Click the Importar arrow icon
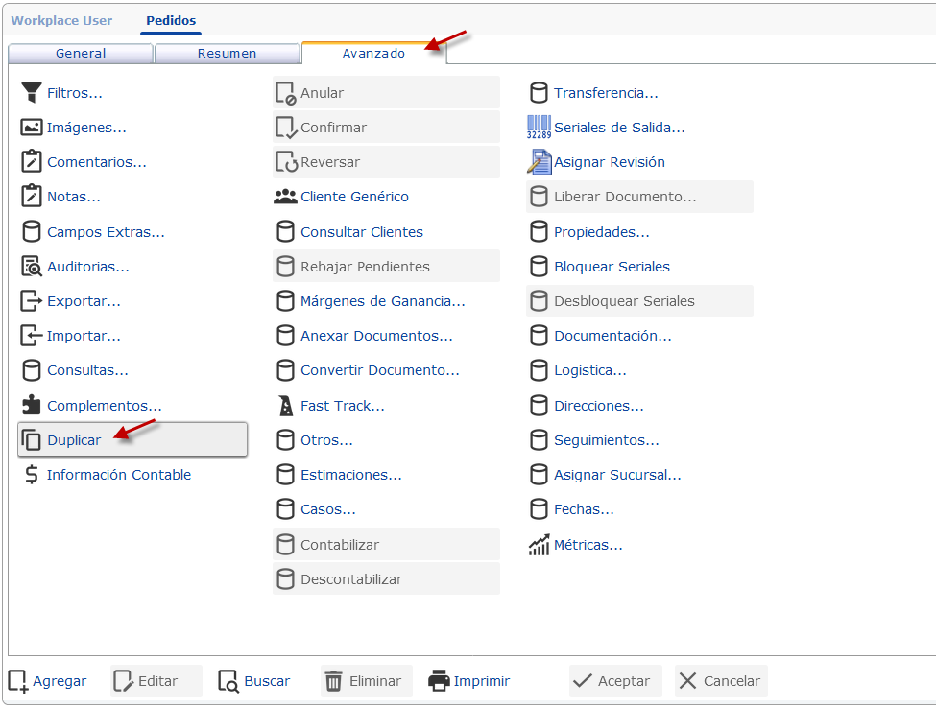The width and height of the screenshot is (936, 706). point(31,336)
